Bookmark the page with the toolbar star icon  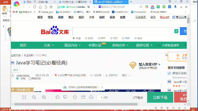[51, 7]
